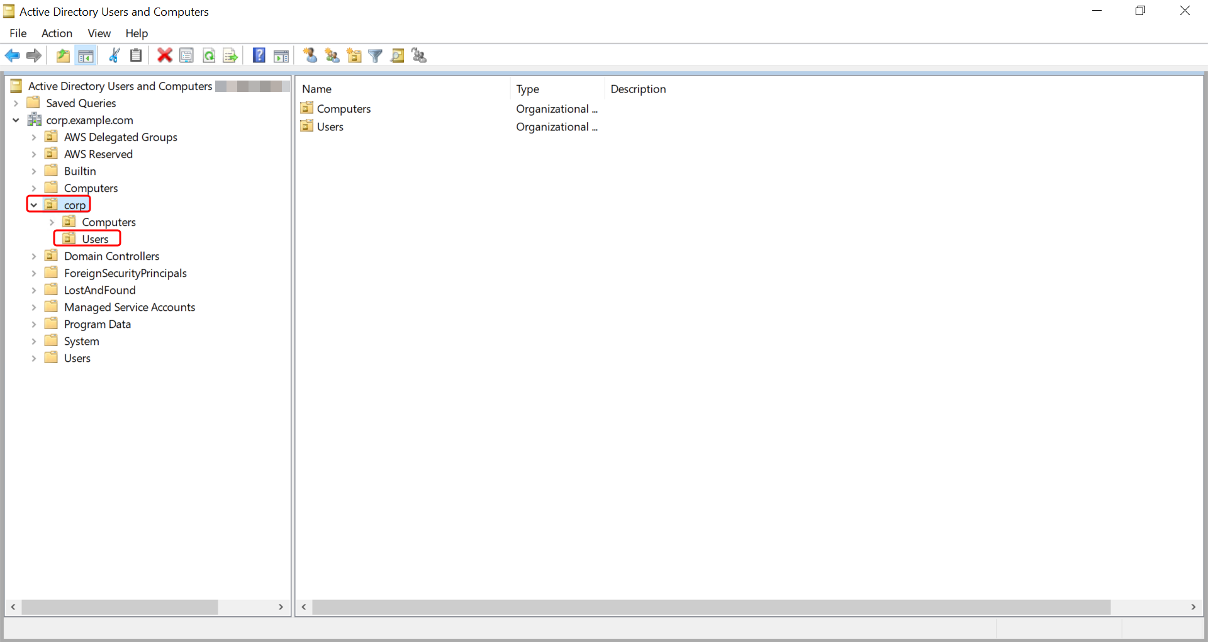This screenshot has height=642, width=1208.
Task: Click the Back navigation arrow
Action: 13,55
